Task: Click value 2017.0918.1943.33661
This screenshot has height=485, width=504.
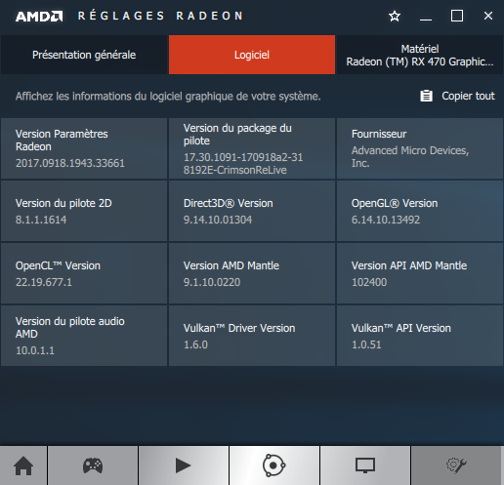Action: coord(70,163)
